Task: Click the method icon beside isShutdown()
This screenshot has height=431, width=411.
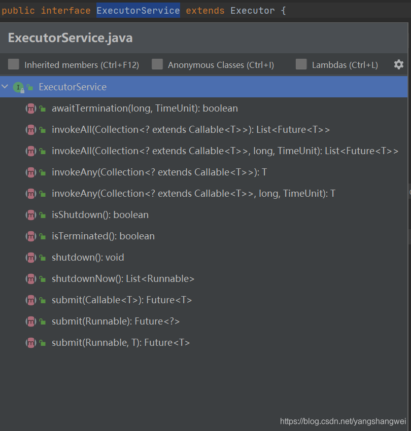Action: pyautogui.click(x=30, y=215)
